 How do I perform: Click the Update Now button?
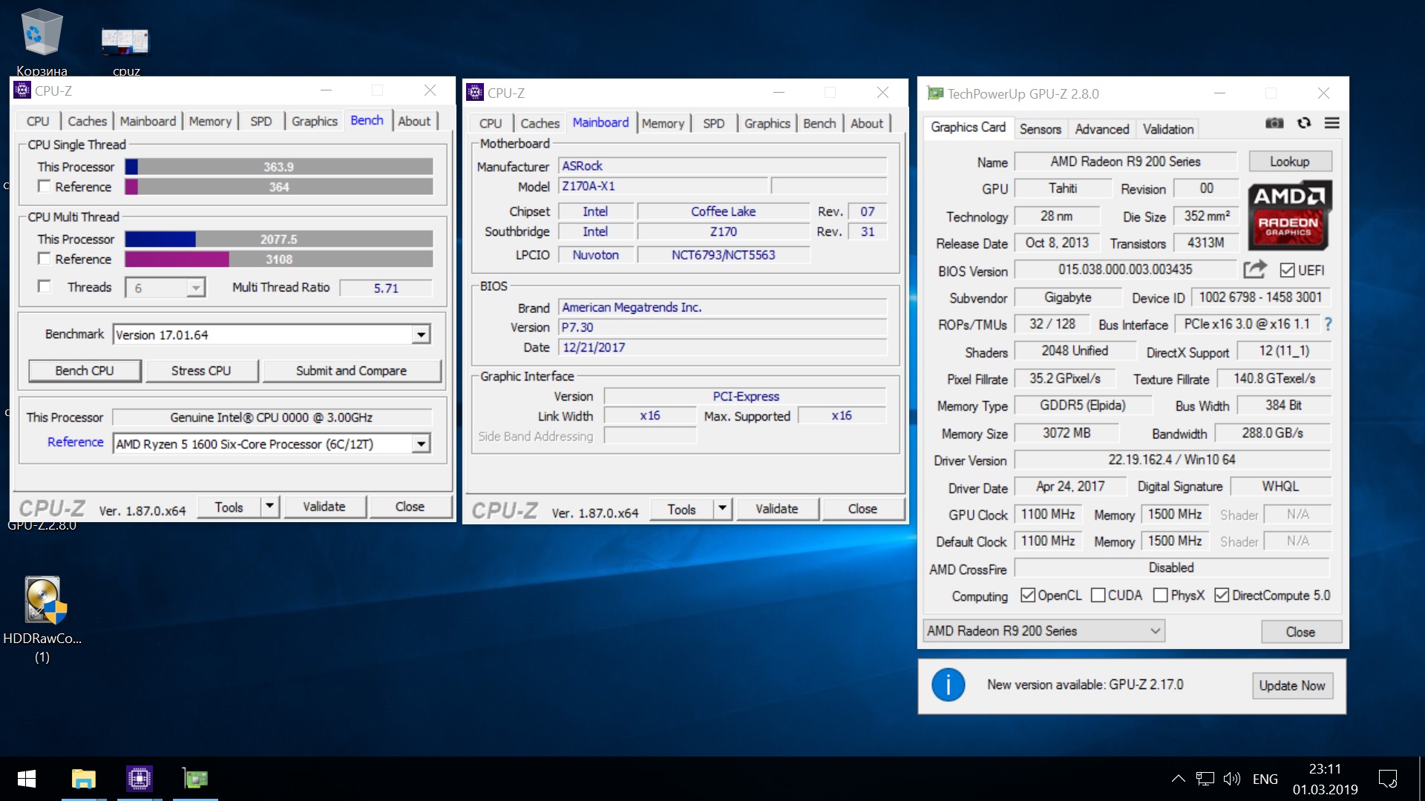tap(1291, 685)
